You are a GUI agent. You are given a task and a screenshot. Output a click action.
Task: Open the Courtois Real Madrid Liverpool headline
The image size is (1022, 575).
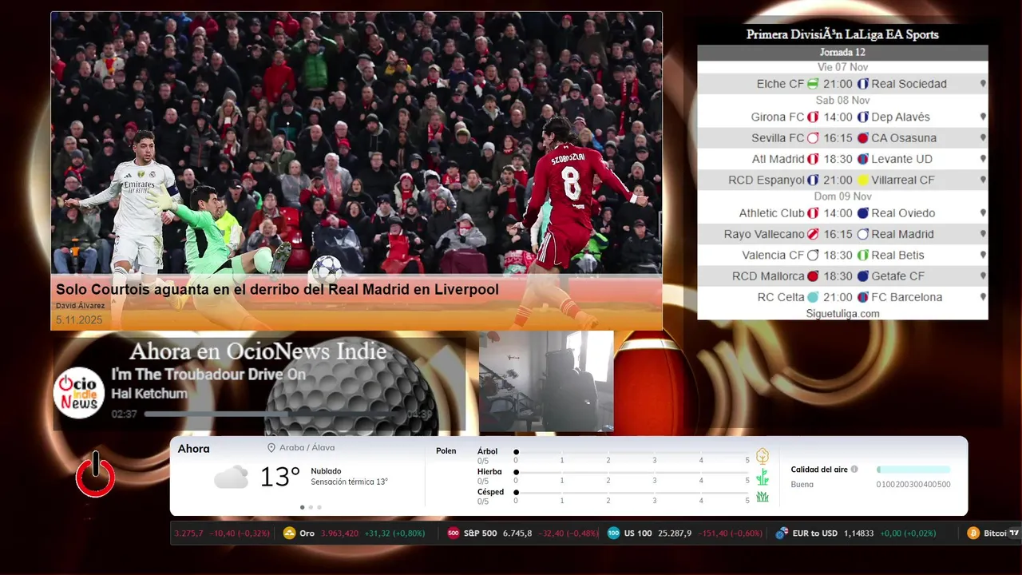(x=277, y=290)
